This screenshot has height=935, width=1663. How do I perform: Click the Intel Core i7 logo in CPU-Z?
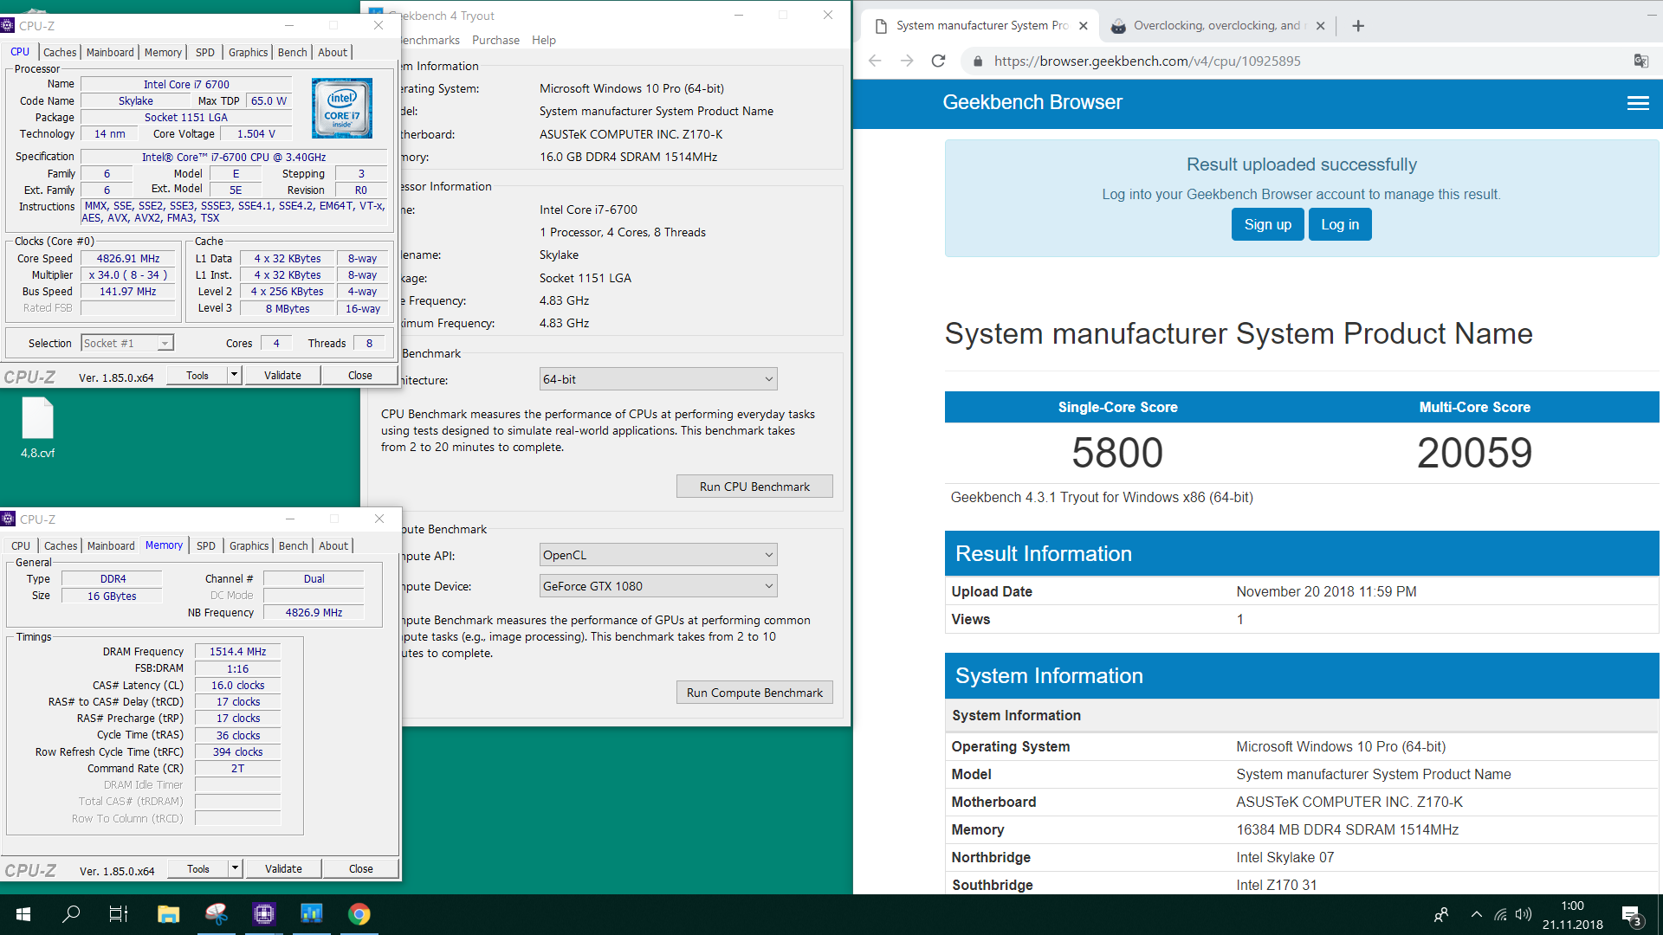[342, 108]
